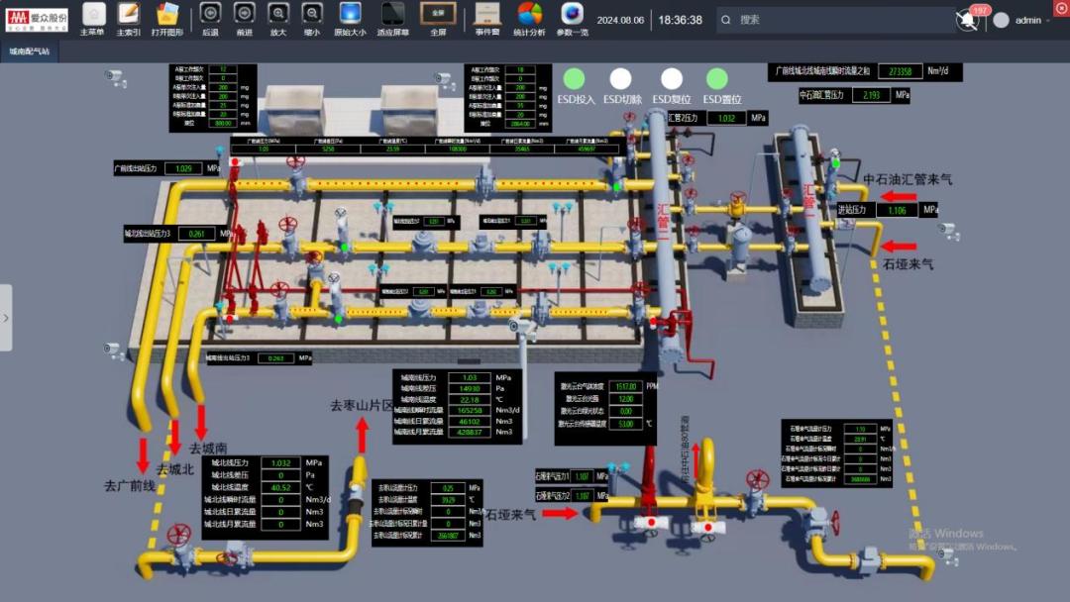Toggle the ESD置位 indicator light
Screen dimensions: 1070x602
click(716, 79)
